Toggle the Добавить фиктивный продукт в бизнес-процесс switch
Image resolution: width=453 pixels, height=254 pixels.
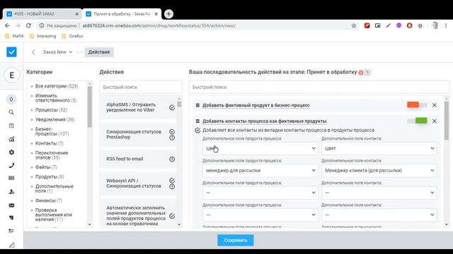pos(417,105)
